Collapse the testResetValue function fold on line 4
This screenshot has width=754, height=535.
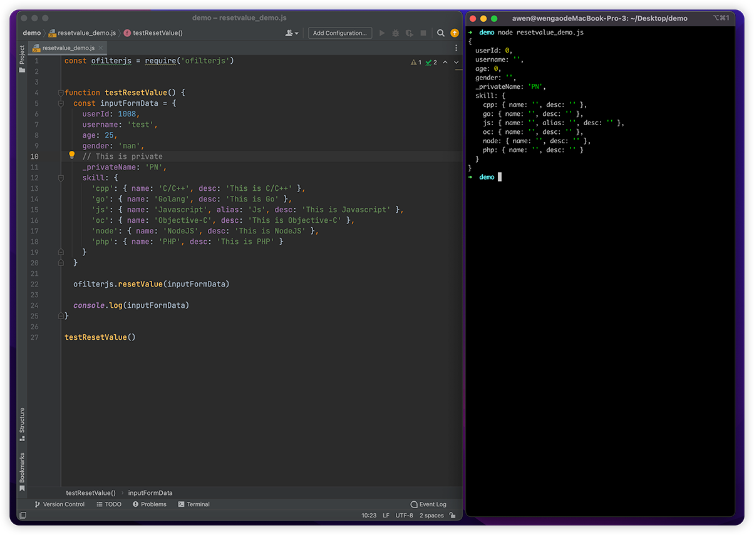click(x=61, y=93)
